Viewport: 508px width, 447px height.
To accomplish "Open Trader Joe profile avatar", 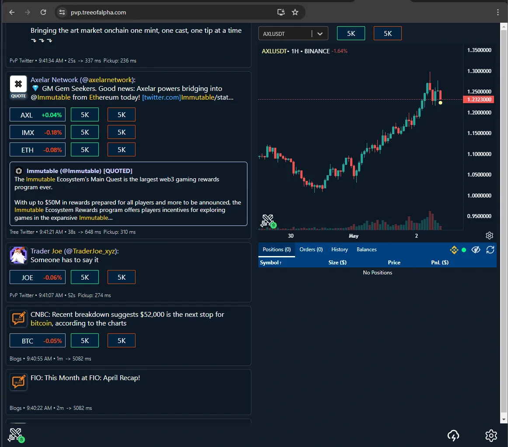I will 18,255.
